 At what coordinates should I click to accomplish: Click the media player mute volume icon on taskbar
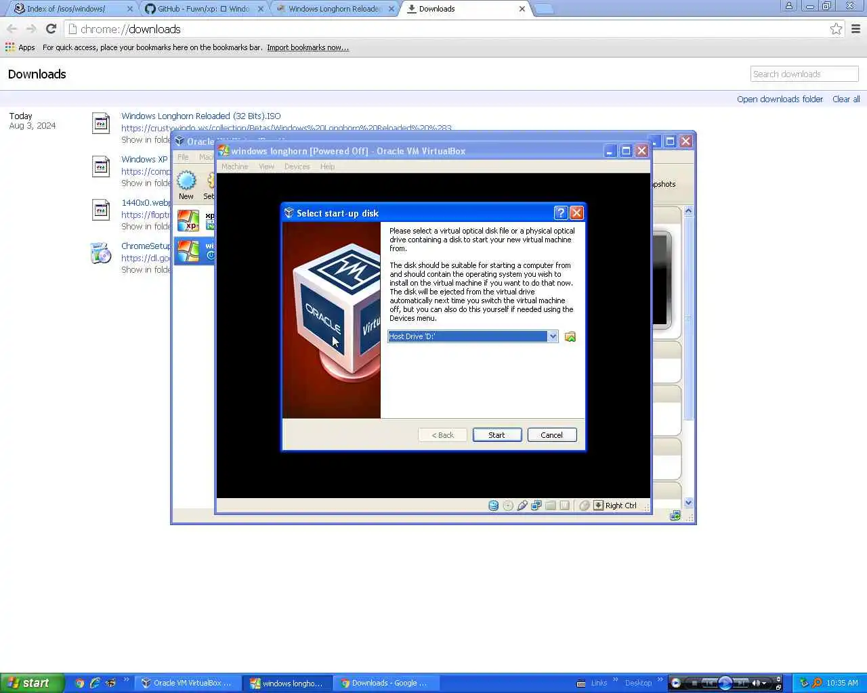756,683
